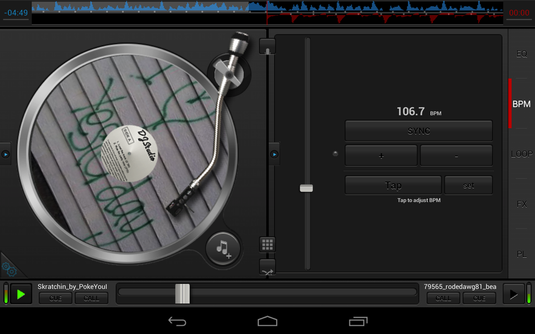Open the PL playlist panel
535x334 pixels.
(x=522, y=254)
